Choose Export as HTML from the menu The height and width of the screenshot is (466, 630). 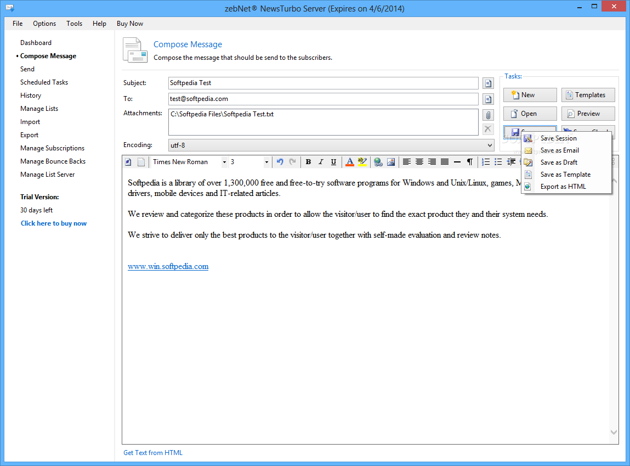pos(566,187)
